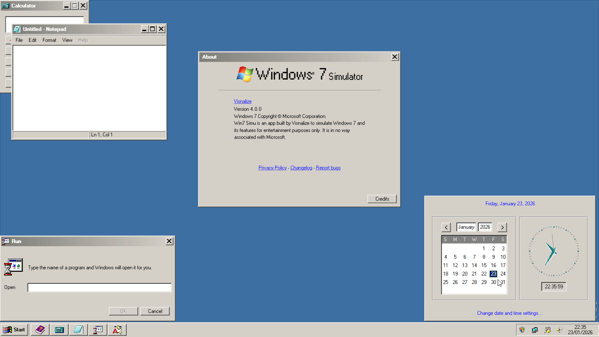Click Change date and time settings

click(x=509, y=313)
